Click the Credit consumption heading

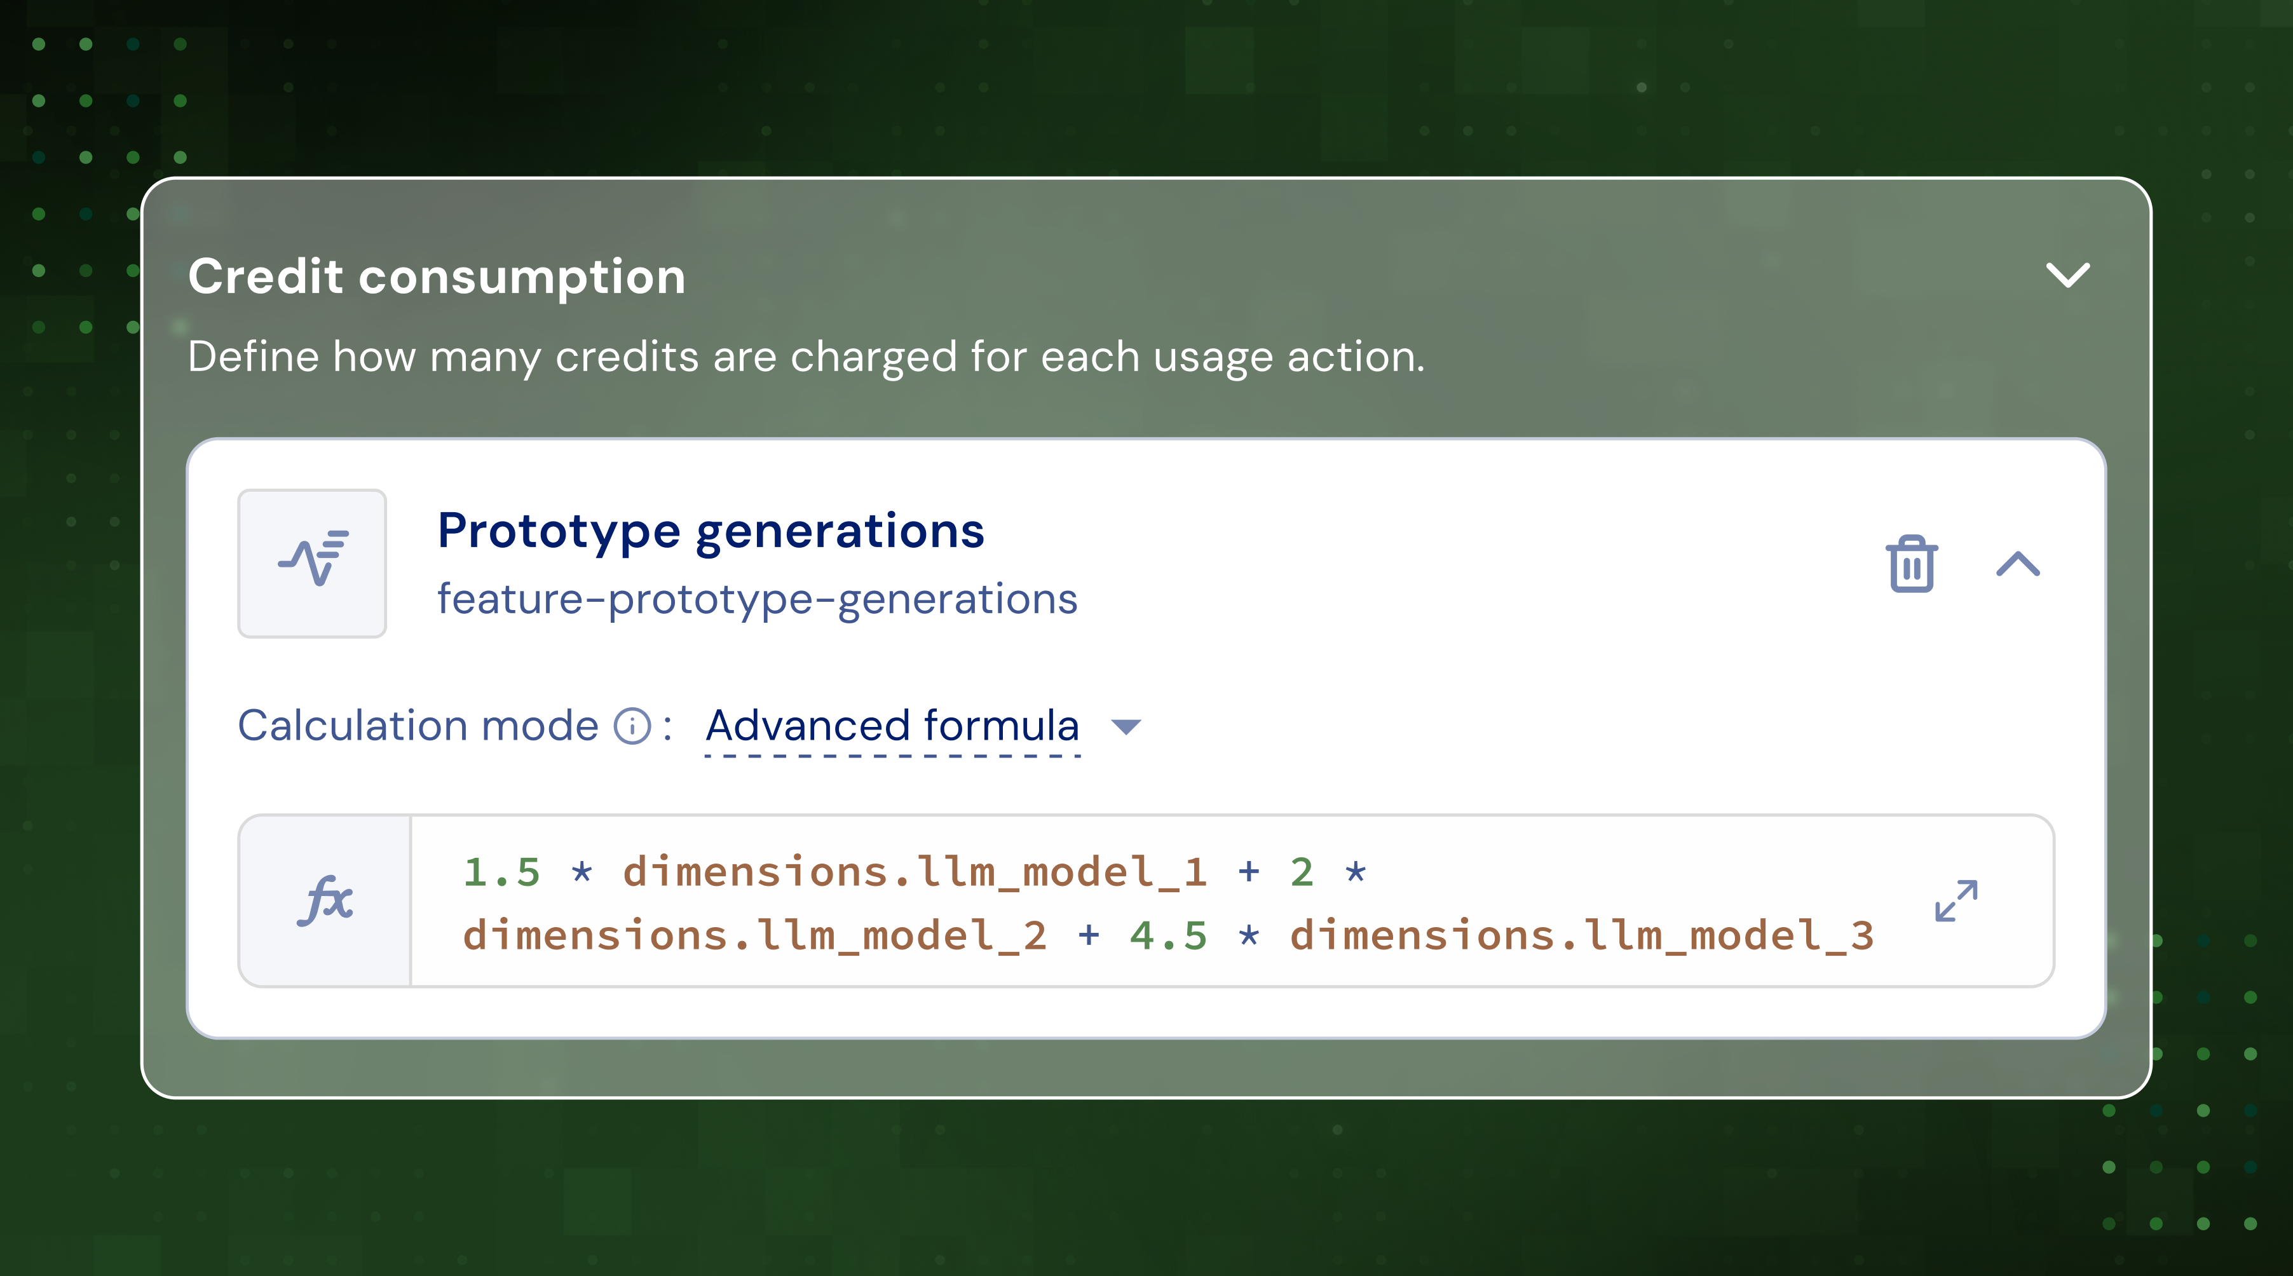click(436, 276)
